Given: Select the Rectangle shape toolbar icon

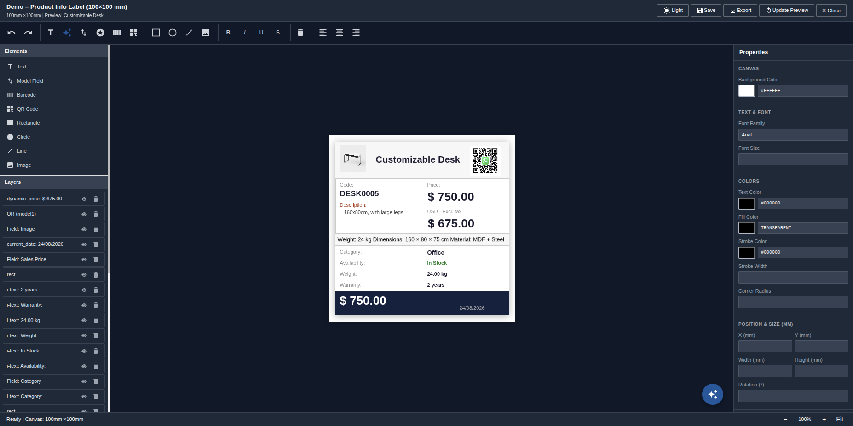Looking at the screenshot, I should pos(156,33).
